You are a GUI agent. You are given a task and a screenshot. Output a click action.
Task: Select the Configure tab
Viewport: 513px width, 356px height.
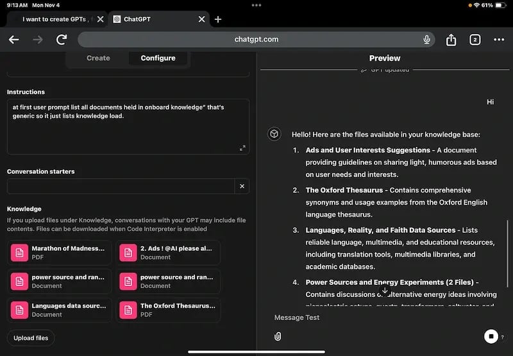point(158,58)
